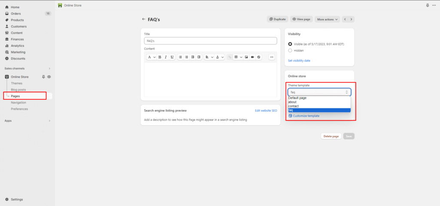The height and width of the screenshot is (206, 440).
Task: Select the Hidden visibility option
Action: [x=290, y=50]
